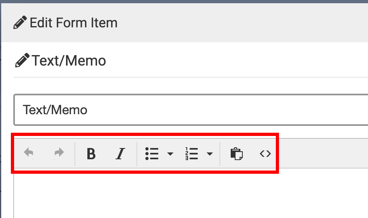Toggle Bold formatting
368x218 pixels.
[91, 154]
